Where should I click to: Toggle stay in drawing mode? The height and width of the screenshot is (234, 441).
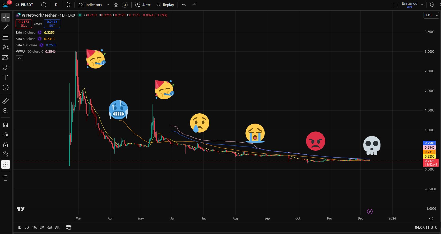pyautogui.click(x=6, y=134)
